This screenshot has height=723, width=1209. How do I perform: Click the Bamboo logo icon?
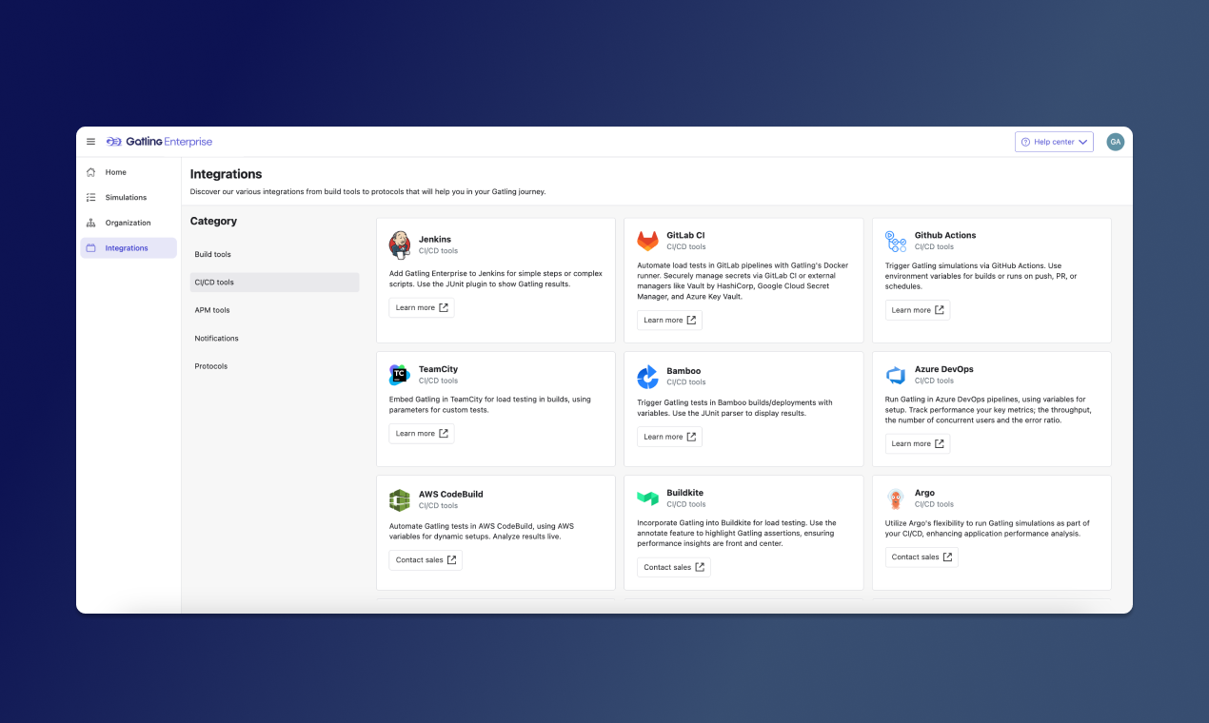pos(647,377)
